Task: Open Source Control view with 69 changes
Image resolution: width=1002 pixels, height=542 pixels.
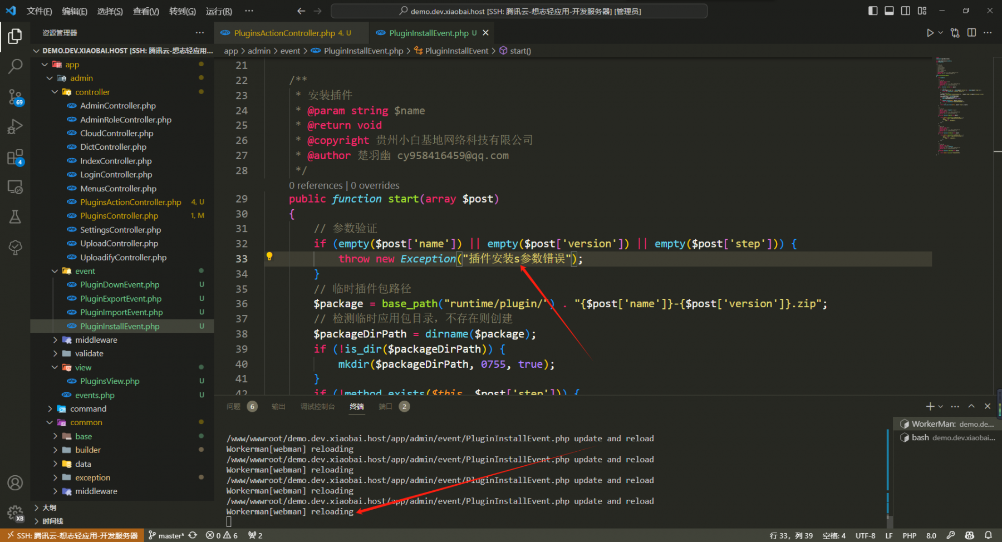Action: (x=15, y=97)
